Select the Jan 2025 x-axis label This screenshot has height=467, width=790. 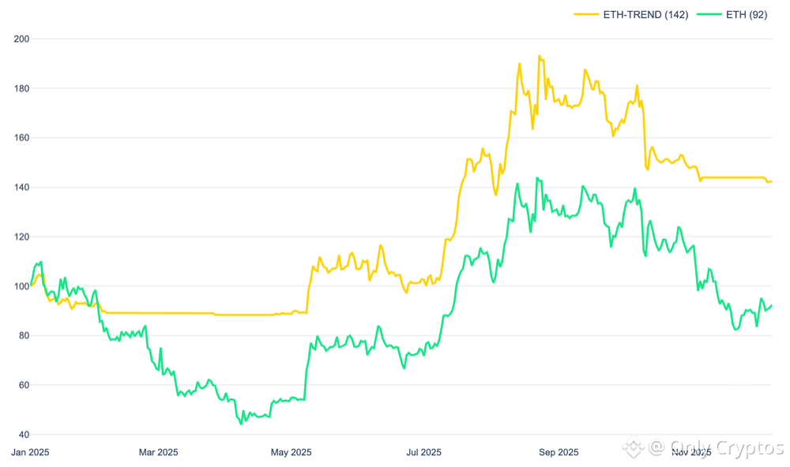point(30,452)
